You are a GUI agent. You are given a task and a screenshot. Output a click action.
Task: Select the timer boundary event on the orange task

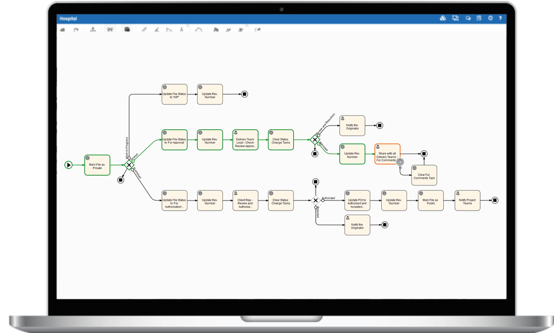coord(400,162)
